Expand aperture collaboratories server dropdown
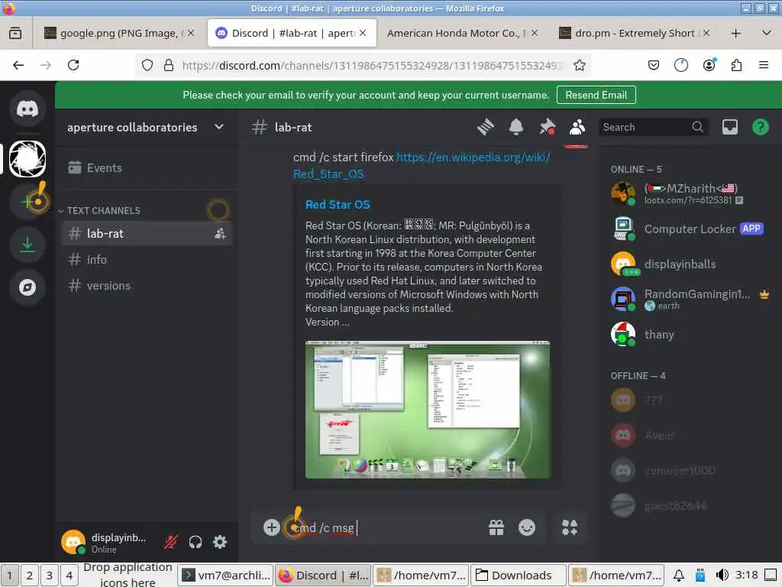This screenshot has height=587, width=782. 219,128
